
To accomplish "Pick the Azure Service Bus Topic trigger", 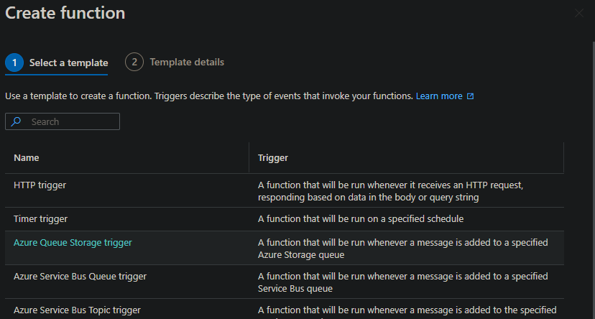I will point(77,310).
